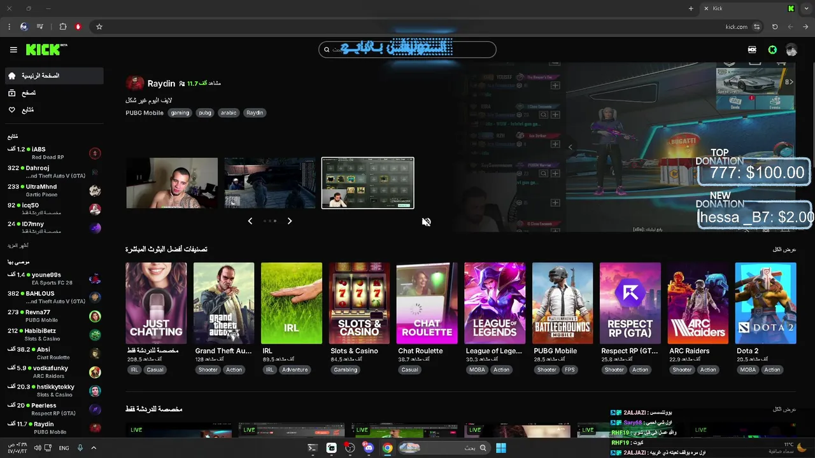This screenshot has height=458, width=815.
Task: Unmute the featured stream preview
Action: [427, 221]
